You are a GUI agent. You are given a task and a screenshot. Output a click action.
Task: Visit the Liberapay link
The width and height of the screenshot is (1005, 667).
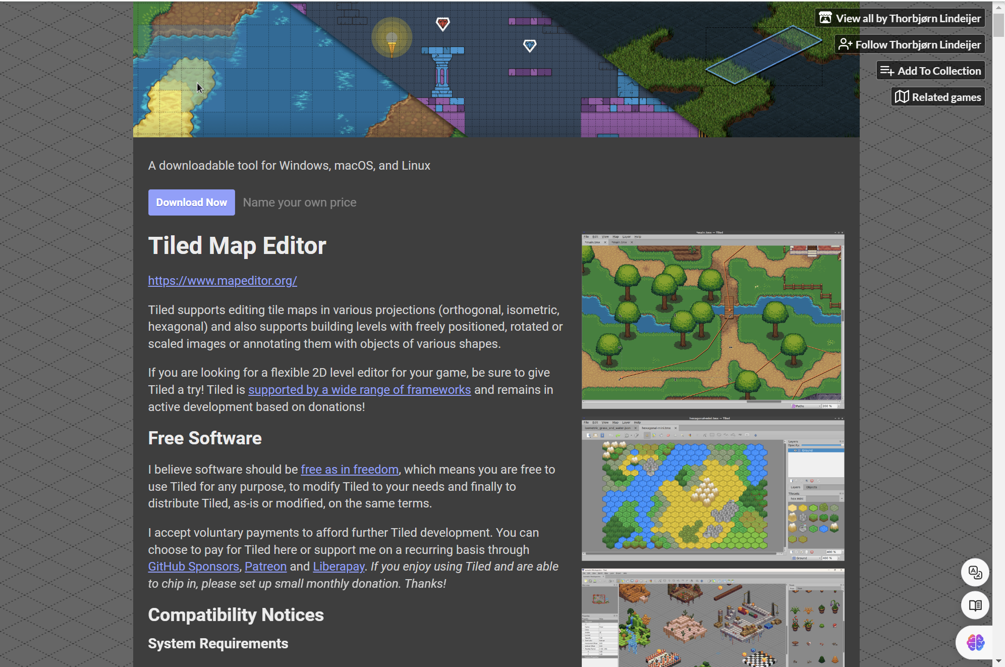tap(339, 567)
